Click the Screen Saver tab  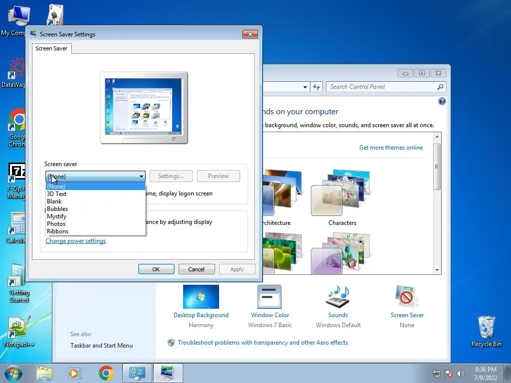pos(51,48)
